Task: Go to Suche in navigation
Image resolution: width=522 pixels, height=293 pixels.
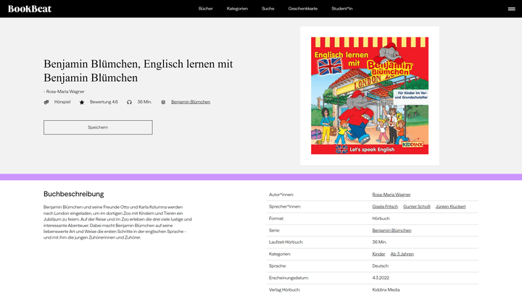Action: [x=268, y=9]
